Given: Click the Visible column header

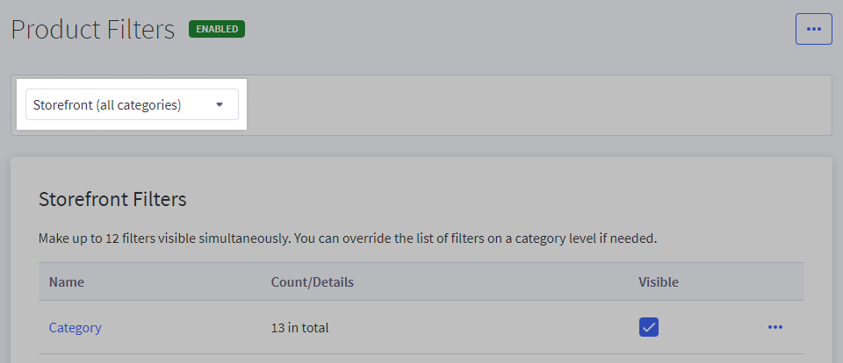Looking at the screenshot, I should [x=659, y=282].
